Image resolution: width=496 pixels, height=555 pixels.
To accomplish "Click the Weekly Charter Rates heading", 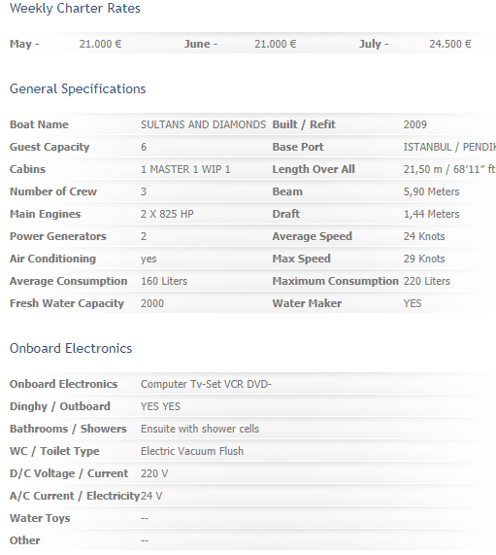I will [75, 9].
